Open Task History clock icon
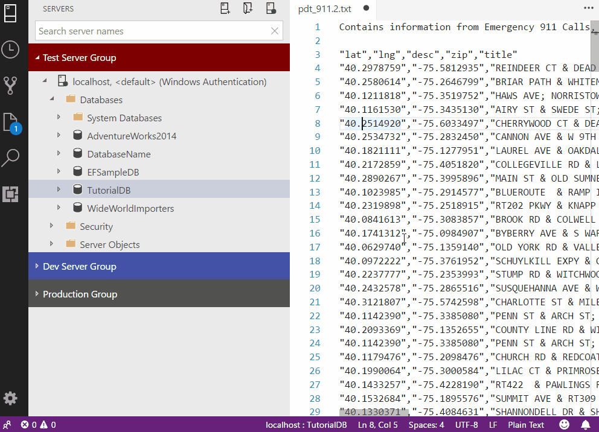 (x=10, y=49)
